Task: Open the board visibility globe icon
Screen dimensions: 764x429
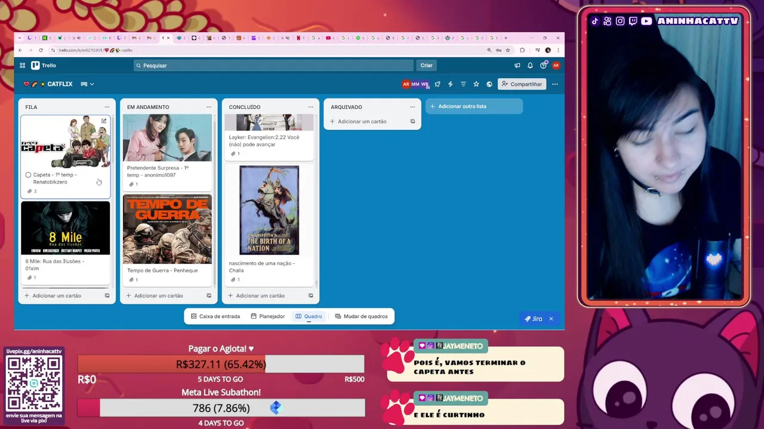Action: 489,84
